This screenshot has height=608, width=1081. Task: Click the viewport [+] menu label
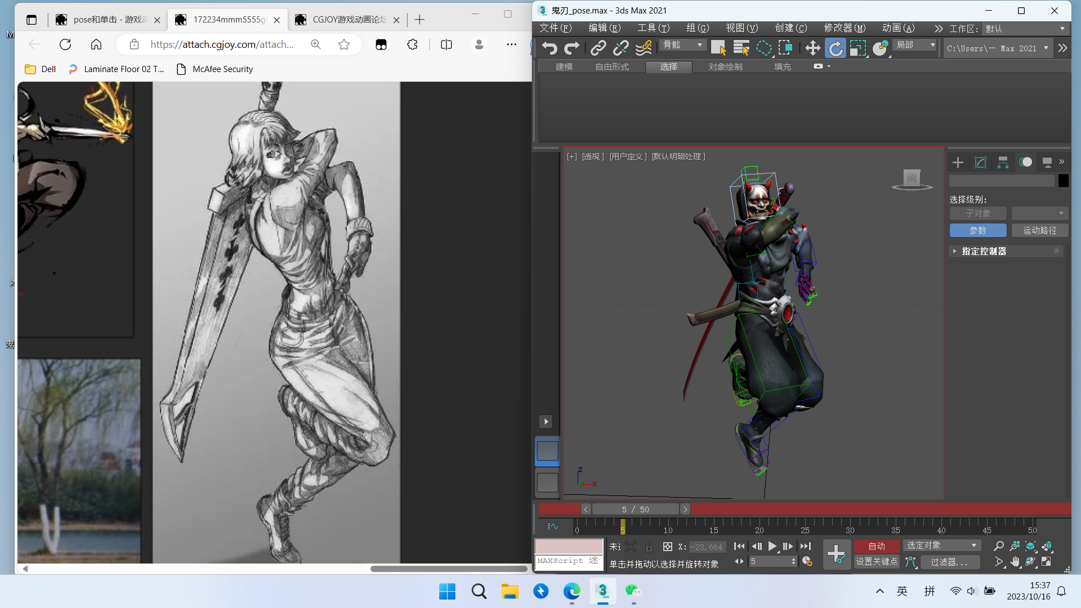tap(571, 157)
